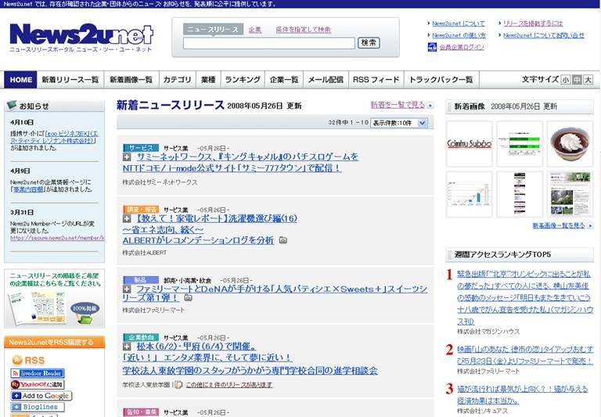The image size is (601, 417).
Task: Click the Add to Google badge
Action: (x=41, y=396)
